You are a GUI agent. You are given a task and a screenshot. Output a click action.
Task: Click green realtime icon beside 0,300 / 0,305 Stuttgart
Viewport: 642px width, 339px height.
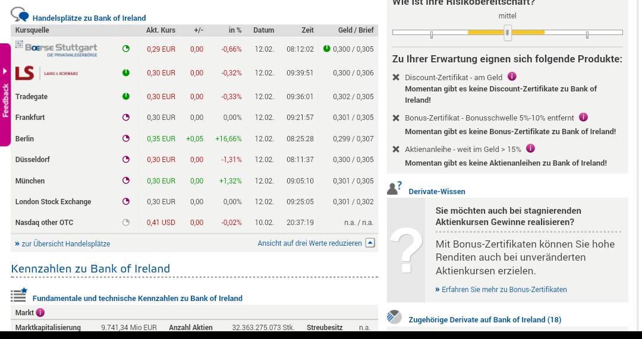(x=326, y=49)
